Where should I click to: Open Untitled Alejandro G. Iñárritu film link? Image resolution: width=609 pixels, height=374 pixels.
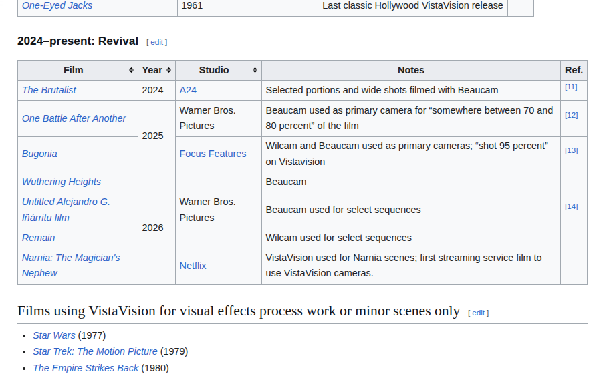tap(66, 210)
